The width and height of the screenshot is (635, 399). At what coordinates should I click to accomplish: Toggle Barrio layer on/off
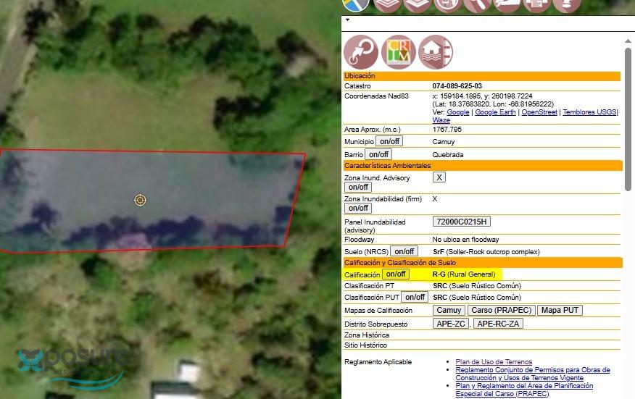378,154
